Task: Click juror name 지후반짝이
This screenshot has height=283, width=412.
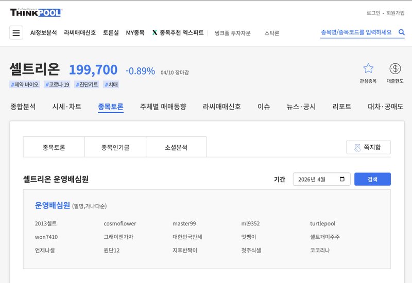Action: tap(185, 250)
